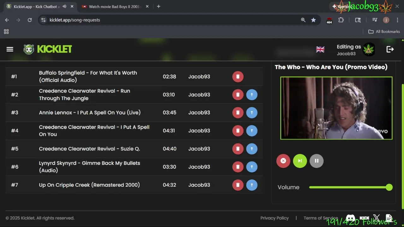The width and height of the screenshot is (404, 227).
Task: Click 'The Who - Who Are You' heading
Action: click(x=331, y=67)
